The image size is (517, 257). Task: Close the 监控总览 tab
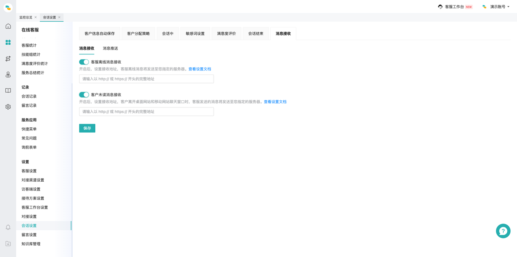(x=36, y=17)
